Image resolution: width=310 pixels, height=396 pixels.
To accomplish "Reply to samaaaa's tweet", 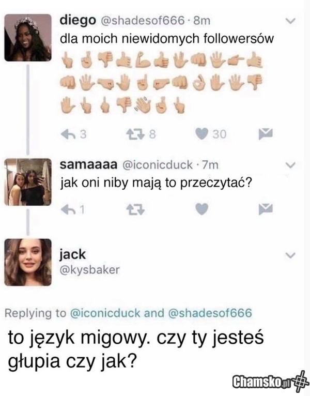I will coord(69,209).
